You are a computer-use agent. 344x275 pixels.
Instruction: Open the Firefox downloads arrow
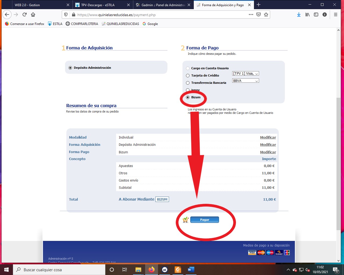(x=299, y=15)
